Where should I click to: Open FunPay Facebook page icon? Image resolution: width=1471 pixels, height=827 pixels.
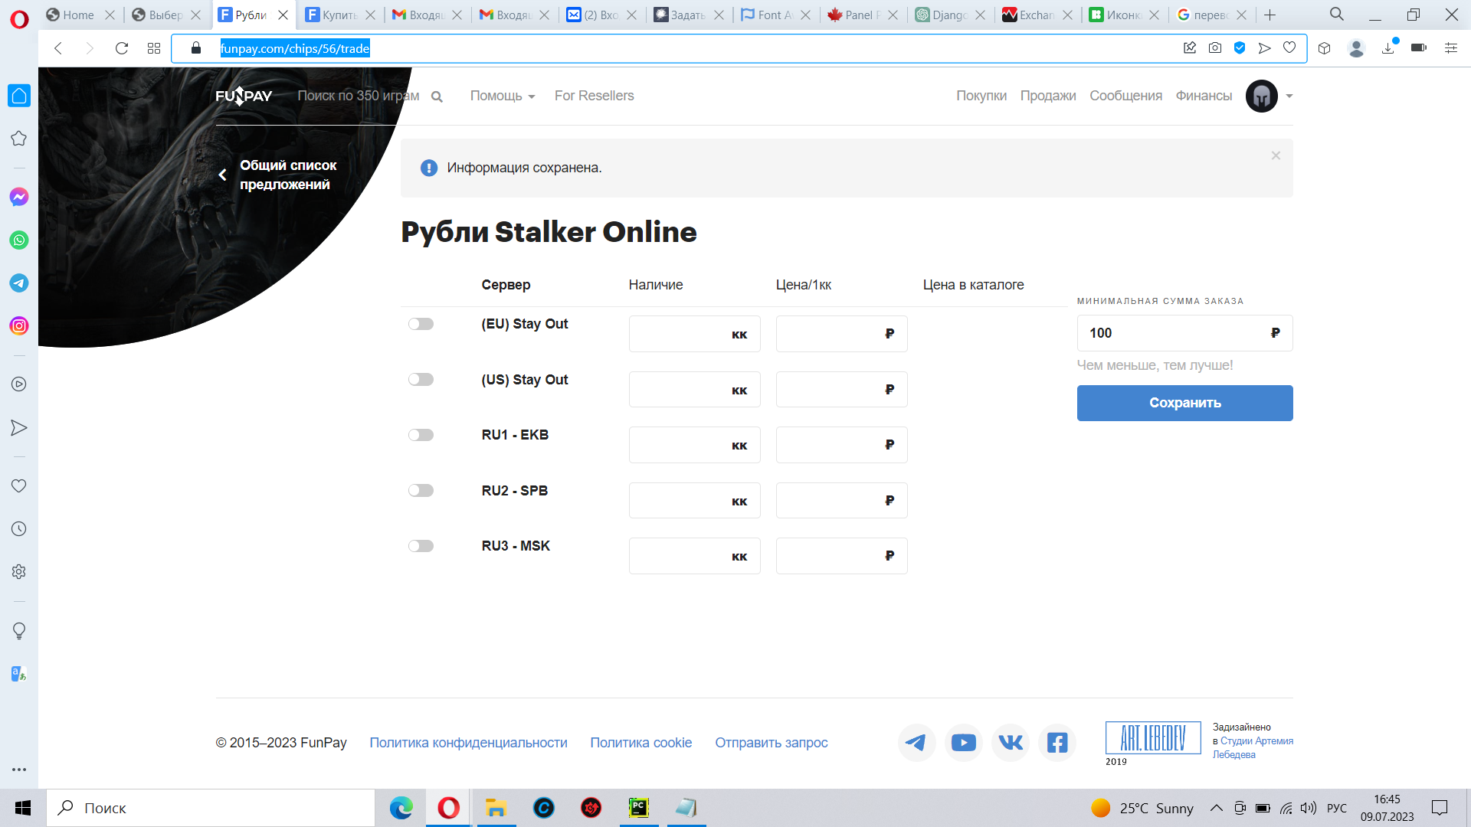[1057, 742]
